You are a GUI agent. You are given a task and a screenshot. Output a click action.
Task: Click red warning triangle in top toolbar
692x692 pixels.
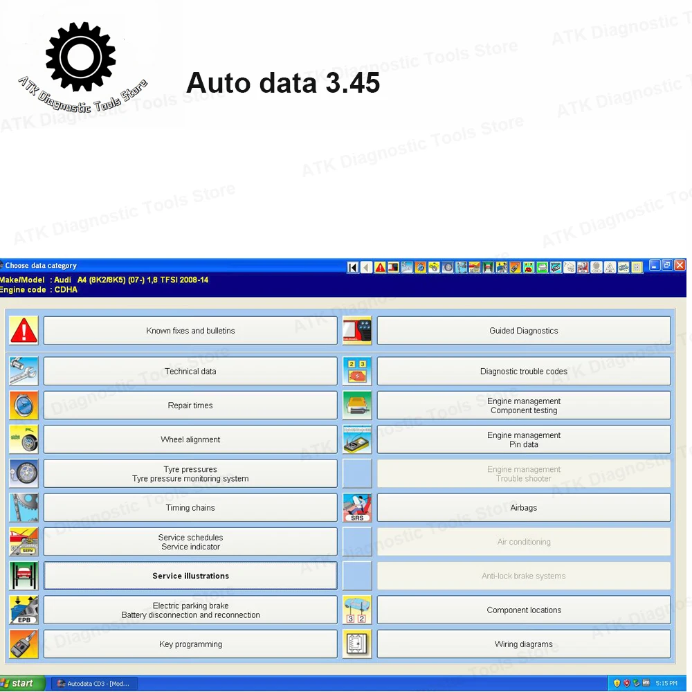coord(380,267)
